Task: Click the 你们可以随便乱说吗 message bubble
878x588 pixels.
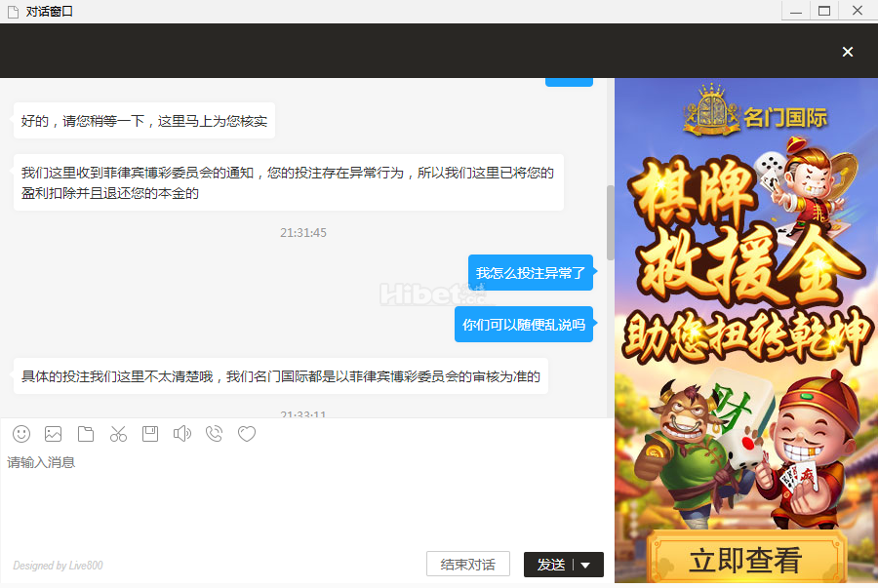Action: pyautogui.click(x=523, y=325)
